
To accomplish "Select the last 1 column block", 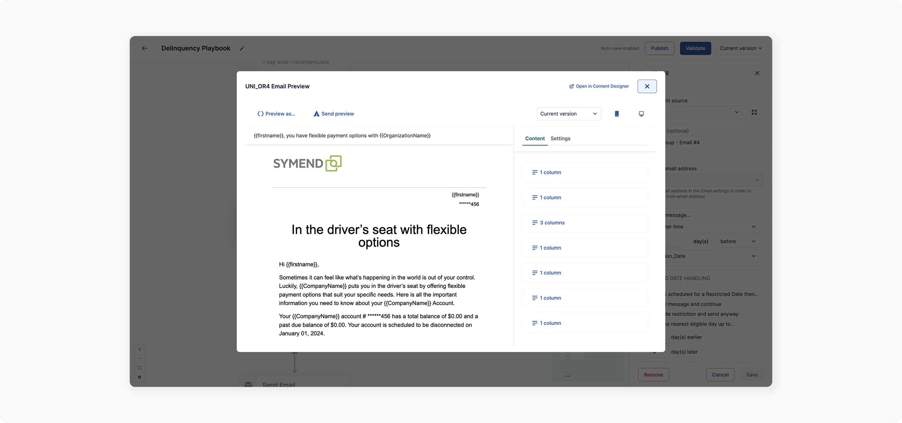I will 585,323.
